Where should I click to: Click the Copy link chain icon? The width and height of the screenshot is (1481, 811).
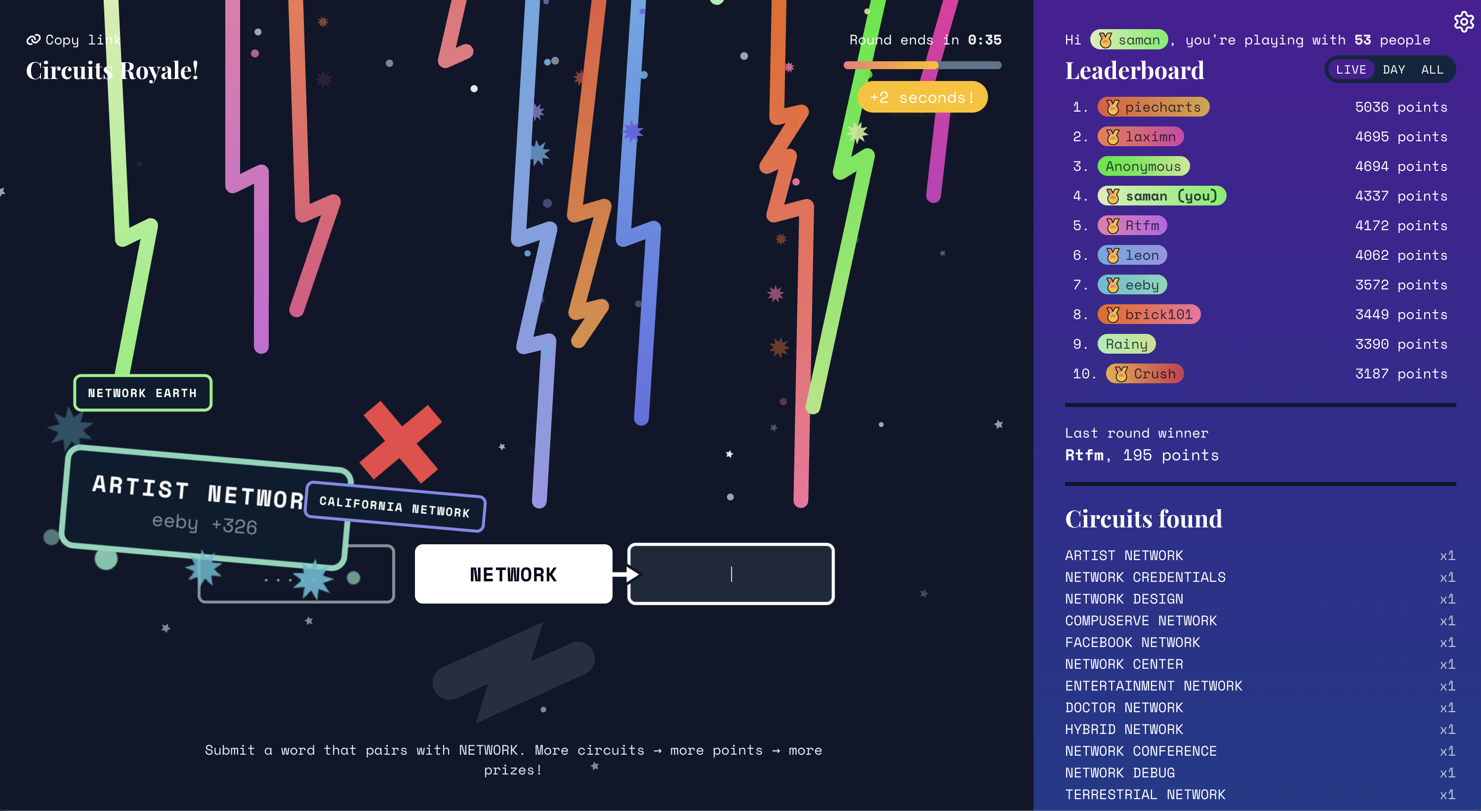click(34, 40)
